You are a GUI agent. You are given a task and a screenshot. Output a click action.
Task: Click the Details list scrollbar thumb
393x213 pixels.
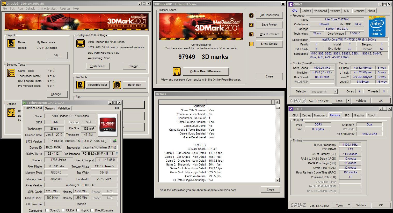pyautogui.click(x=277, y=108)
